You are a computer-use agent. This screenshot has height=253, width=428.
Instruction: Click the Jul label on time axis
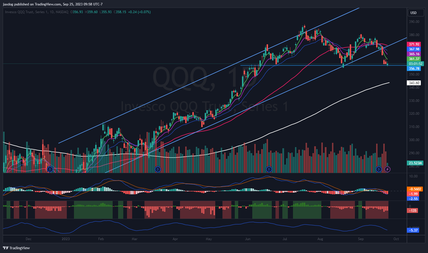tap(285, 239)
